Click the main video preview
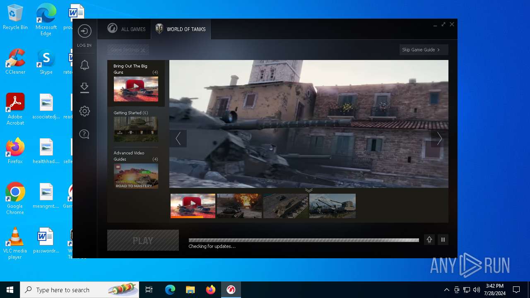This screenshot has width=530, height=298. [309, 124]
